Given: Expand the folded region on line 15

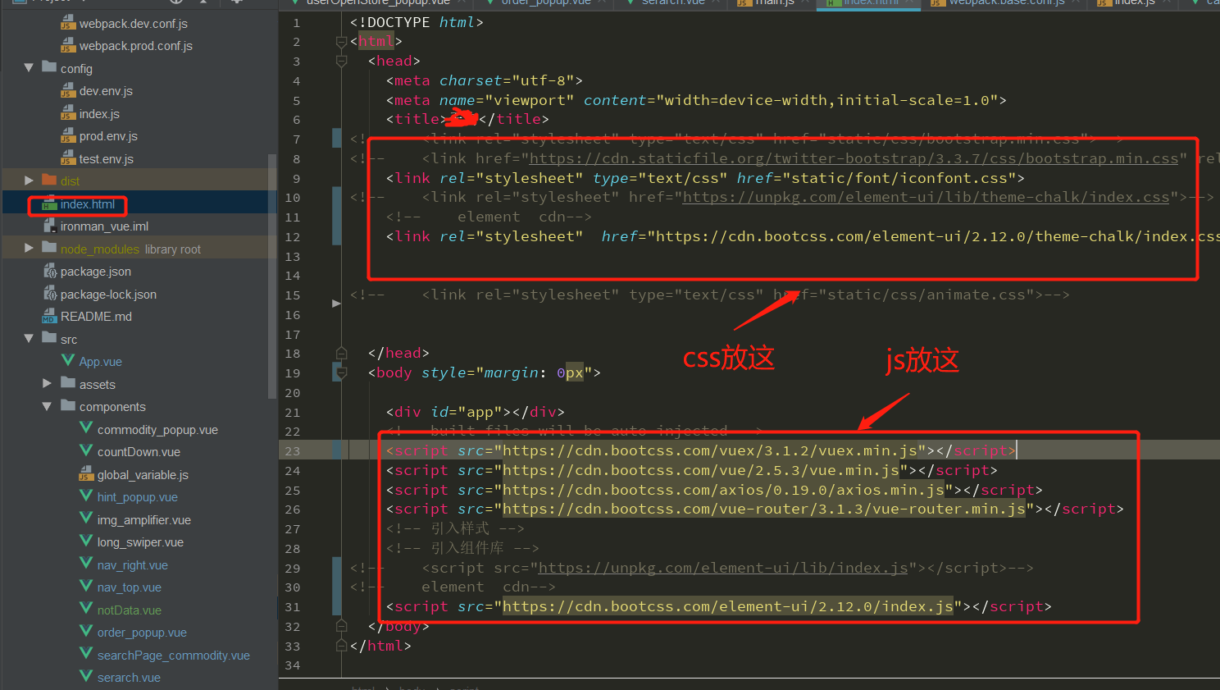Looking at the screenshot, I should point(336,304).
